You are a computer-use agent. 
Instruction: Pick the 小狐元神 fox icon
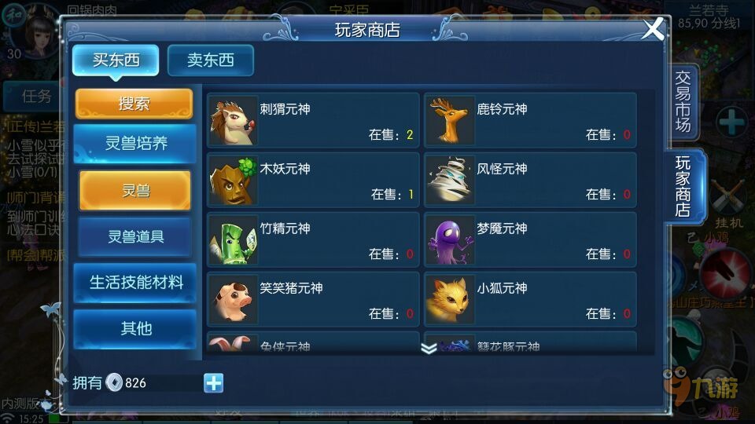click(x=450, y=299)
